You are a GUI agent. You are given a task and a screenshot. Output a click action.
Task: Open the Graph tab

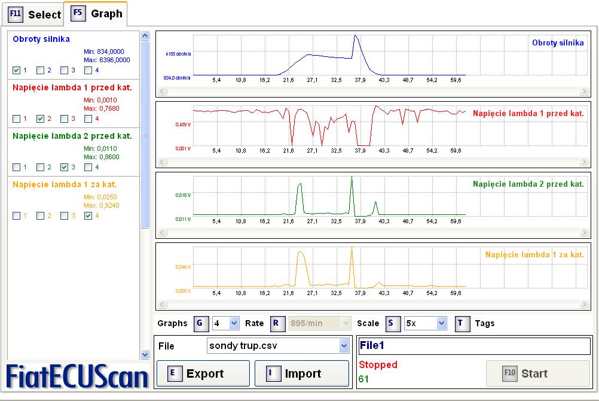(97, 13)
